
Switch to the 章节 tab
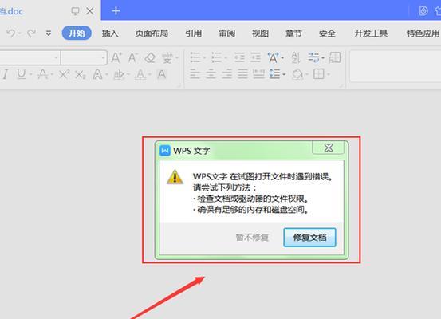(x=293, y=33)
